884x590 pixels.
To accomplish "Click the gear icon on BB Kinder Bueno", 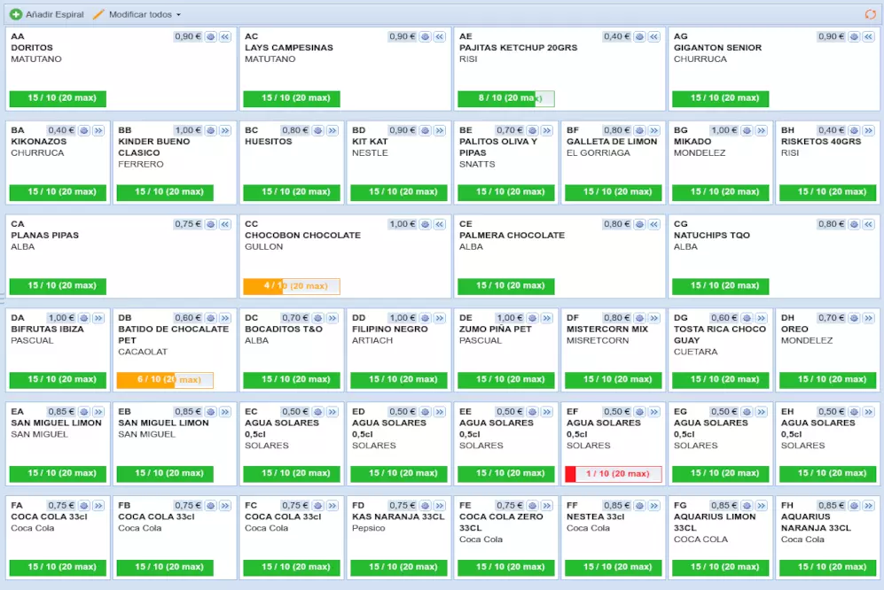I will tap(211, 131).
